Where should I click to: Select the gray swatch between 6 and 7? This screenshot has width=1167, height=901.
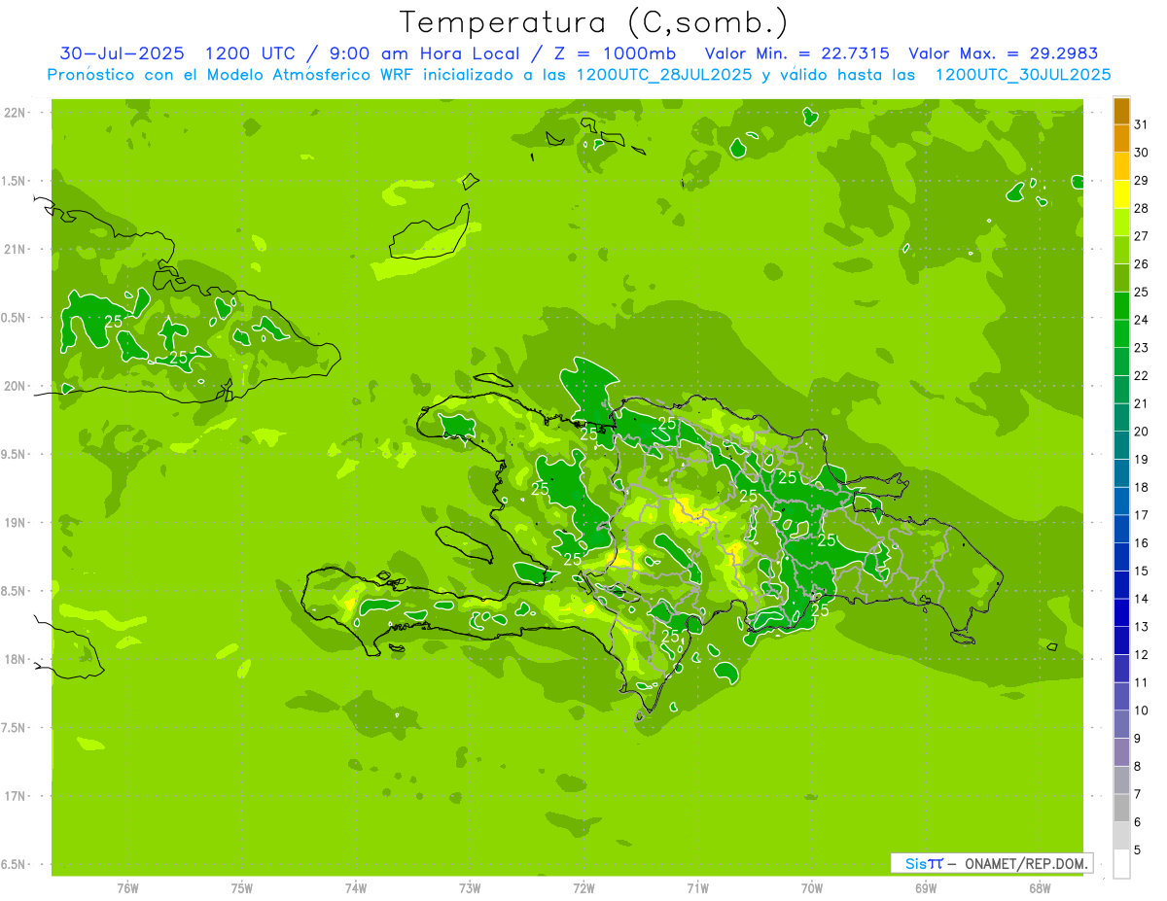1121,808
